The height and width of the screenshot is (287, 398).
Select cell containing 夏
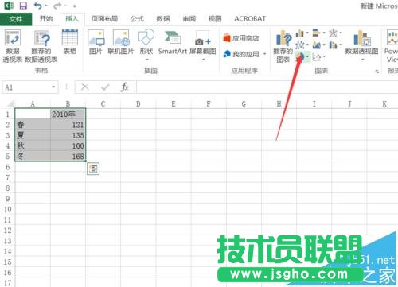point(33,135)
